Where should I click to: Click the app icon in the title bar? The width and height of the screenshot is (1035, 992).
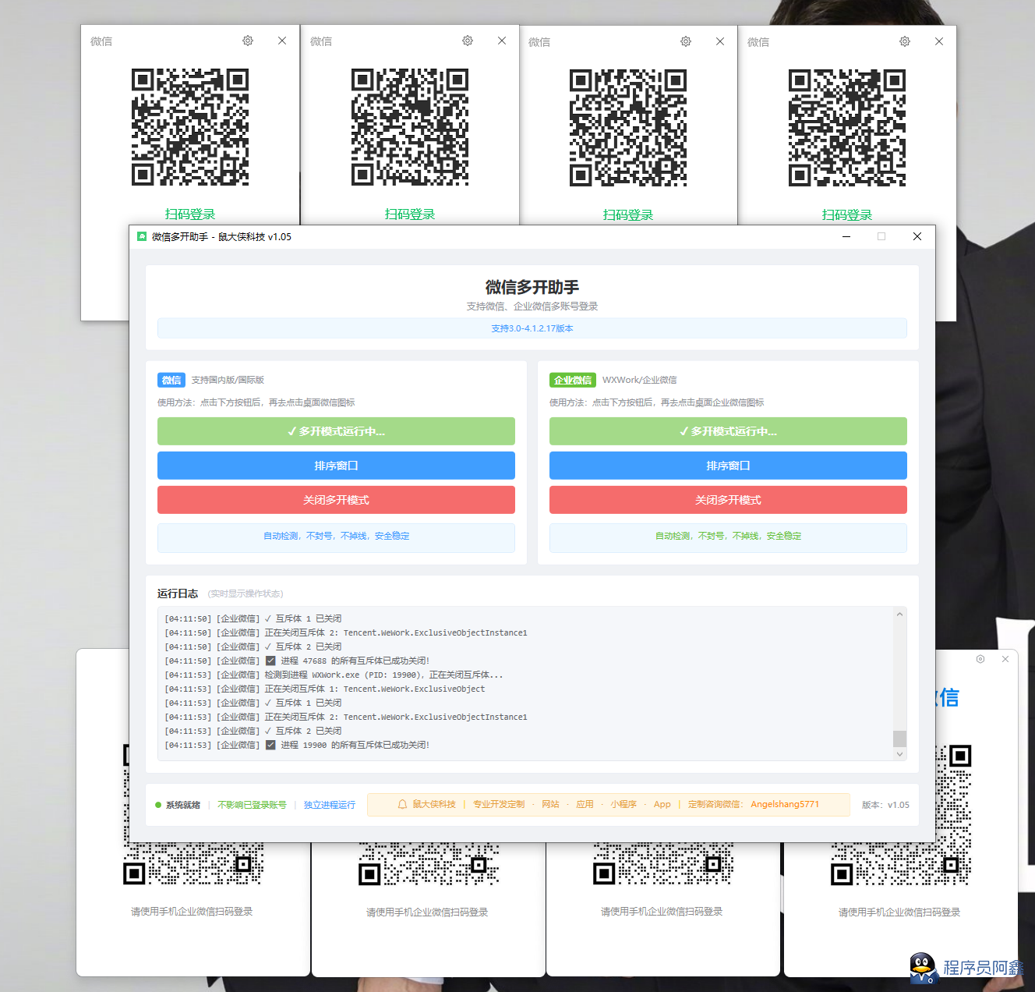142,236
